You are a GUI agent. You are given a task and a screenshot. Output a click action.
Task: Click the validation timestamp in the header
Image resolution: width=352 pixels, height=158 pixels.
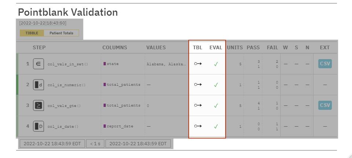(42, 23)
